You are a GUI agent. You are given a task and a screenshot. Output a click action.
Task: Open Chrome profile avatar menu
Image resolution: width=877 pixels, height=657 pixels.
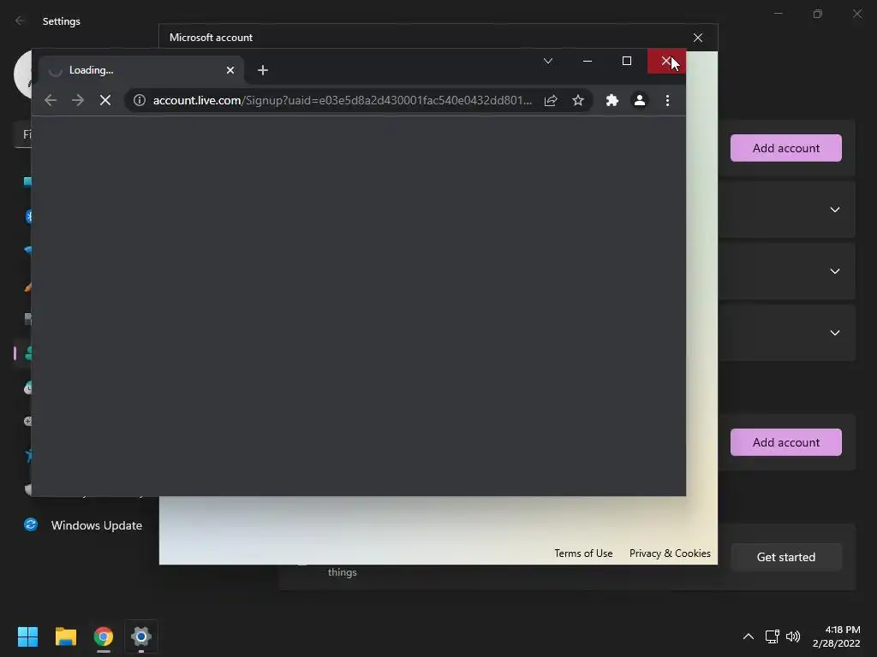point(639,100)
